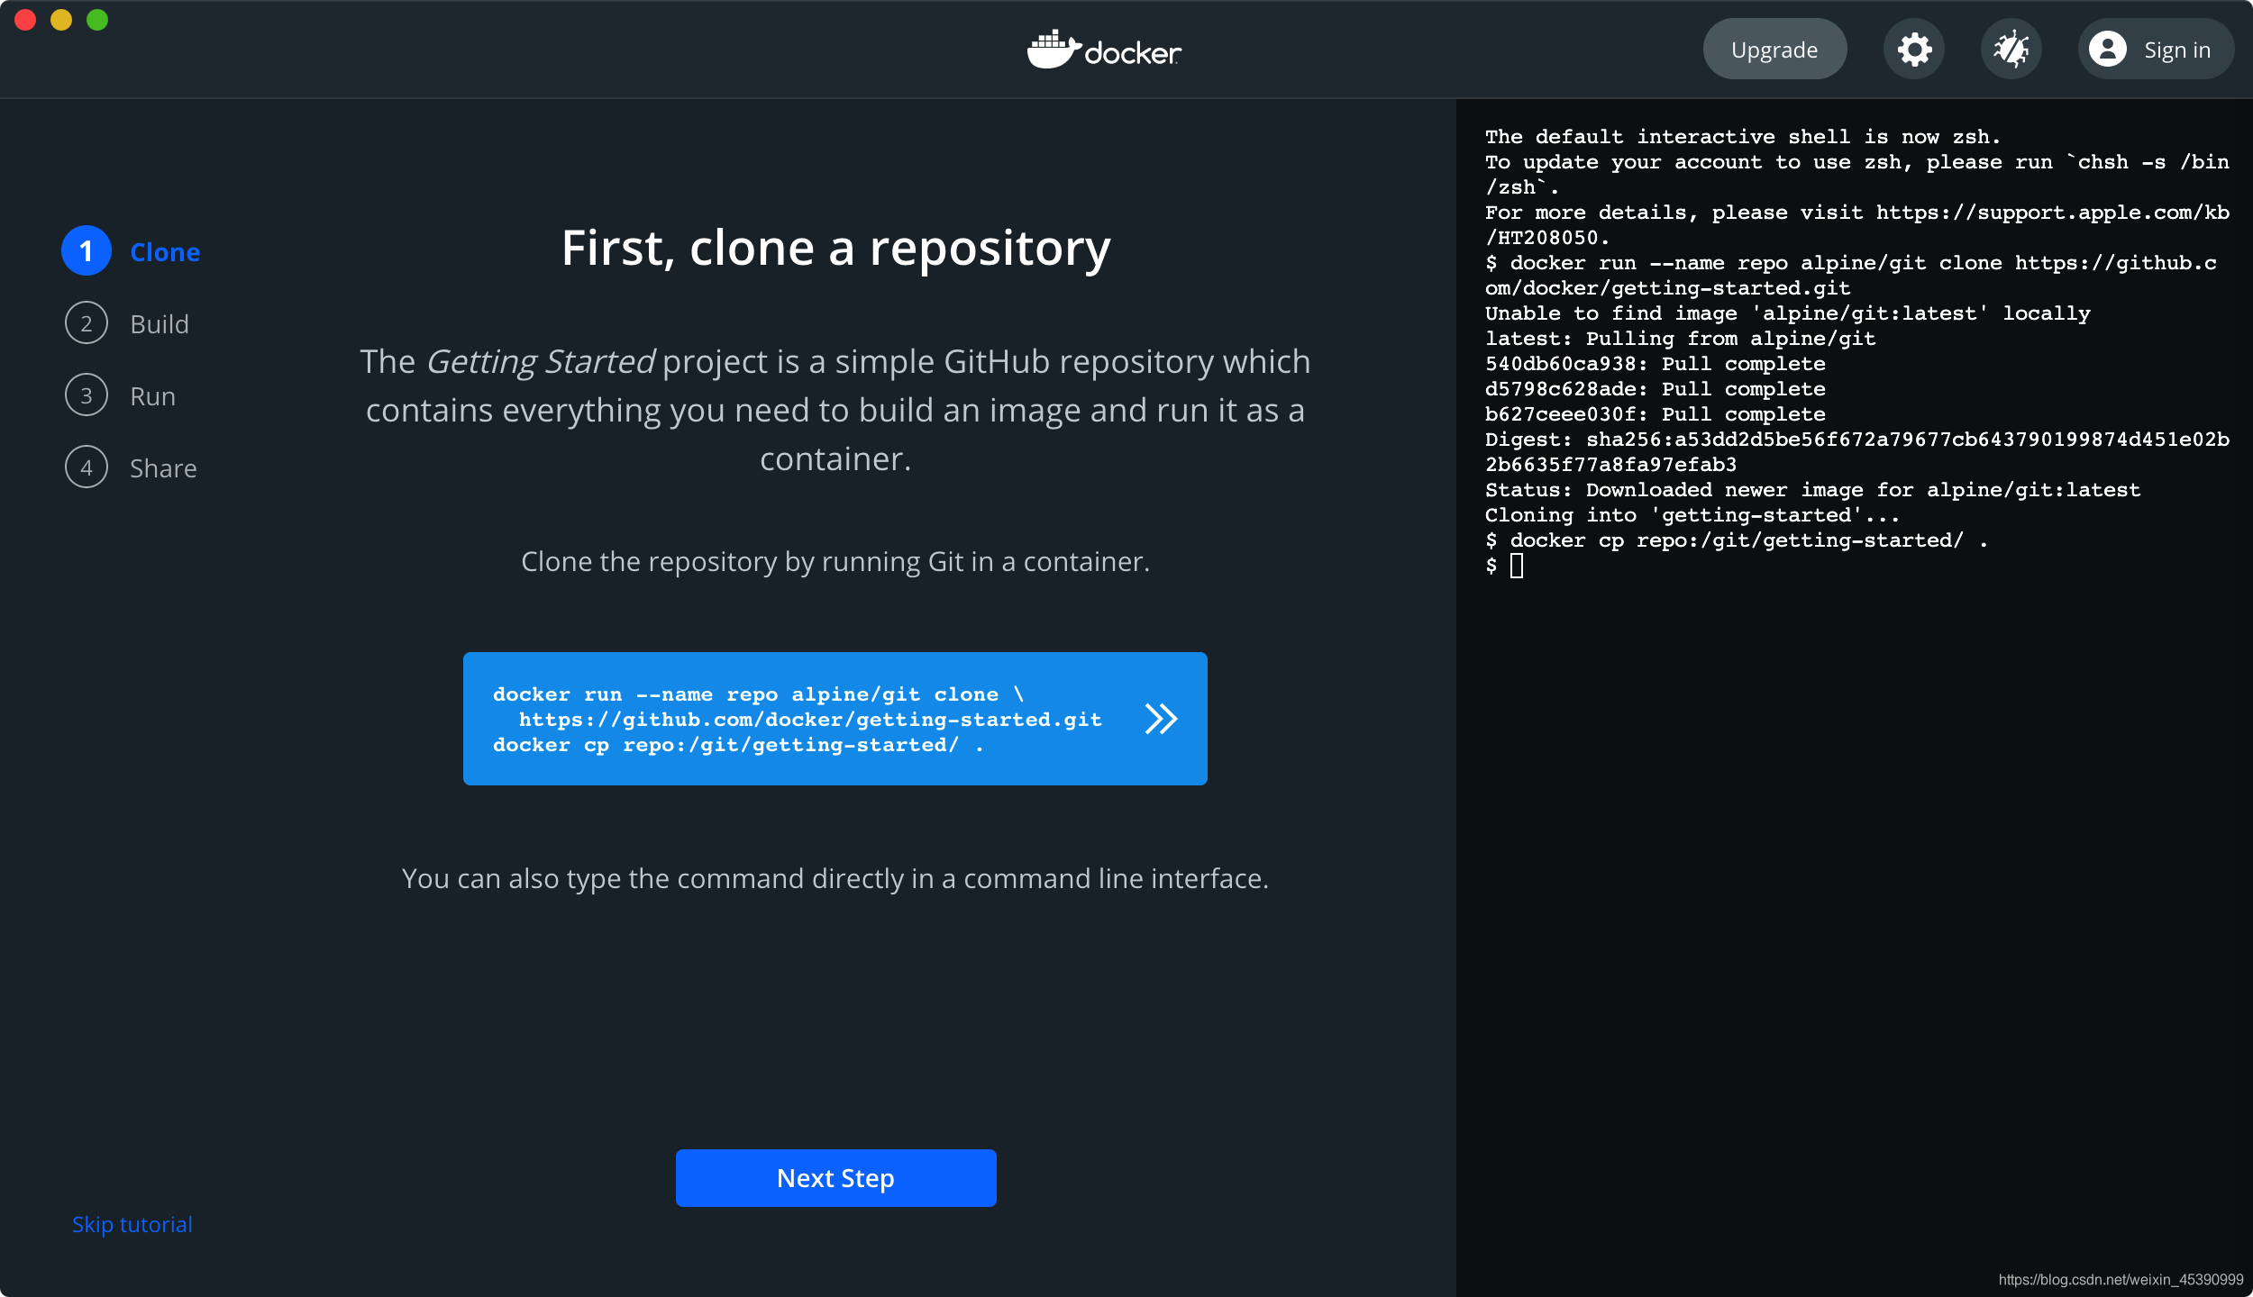The height and width of the screenshot is (1297, 2253).
Task: Click 'You can also type the command' text
Action: click(835, 879)
